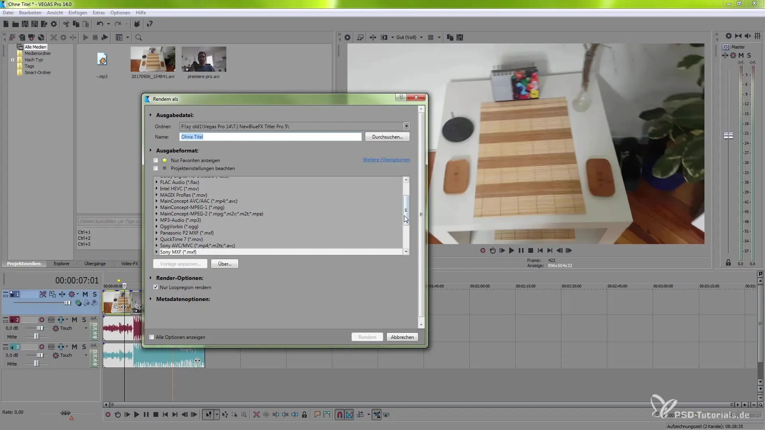765x430 pixels.
Task: Arm track 2 for record
Action: pos(42,320)
